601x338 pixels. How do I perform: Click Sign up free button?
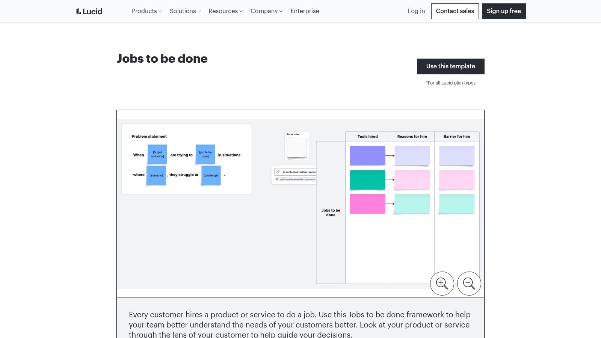point(503,11)
